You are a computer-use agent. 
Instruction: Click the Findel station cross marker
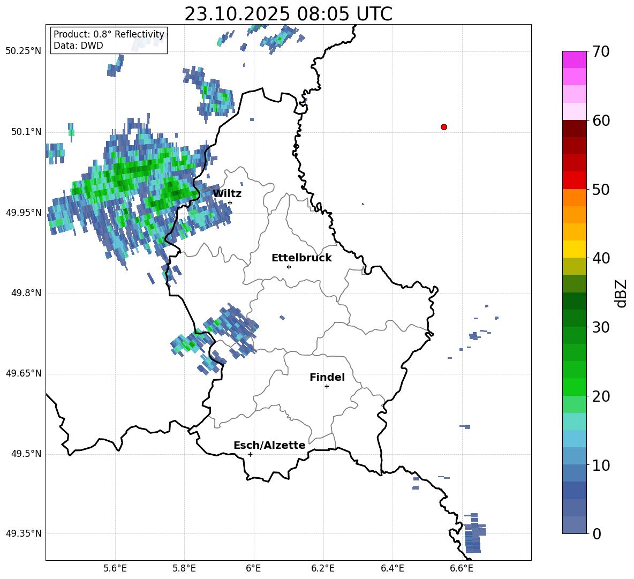click(327, 387)
